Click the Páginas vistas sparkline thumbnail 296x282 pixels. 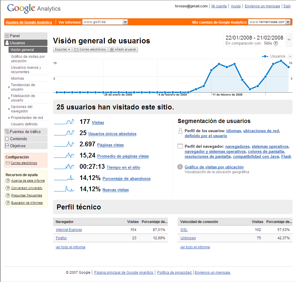point(64,144)
